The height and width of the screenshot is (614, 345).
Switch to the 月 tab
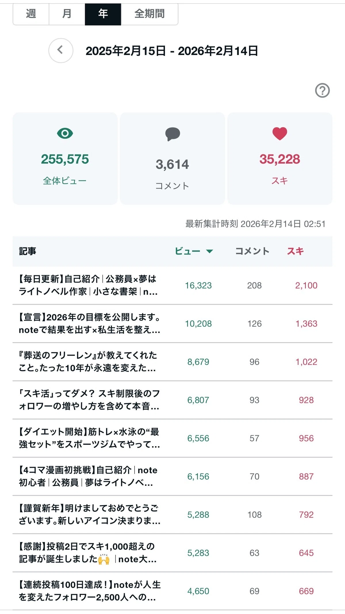pos(67,14)
